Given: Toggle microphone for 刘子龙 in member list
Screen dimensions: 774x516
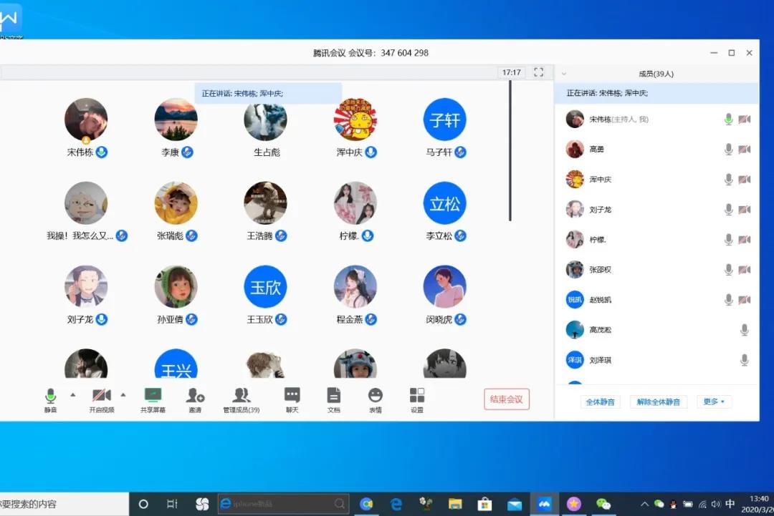Looking at the screenshot, I should 728,210.
